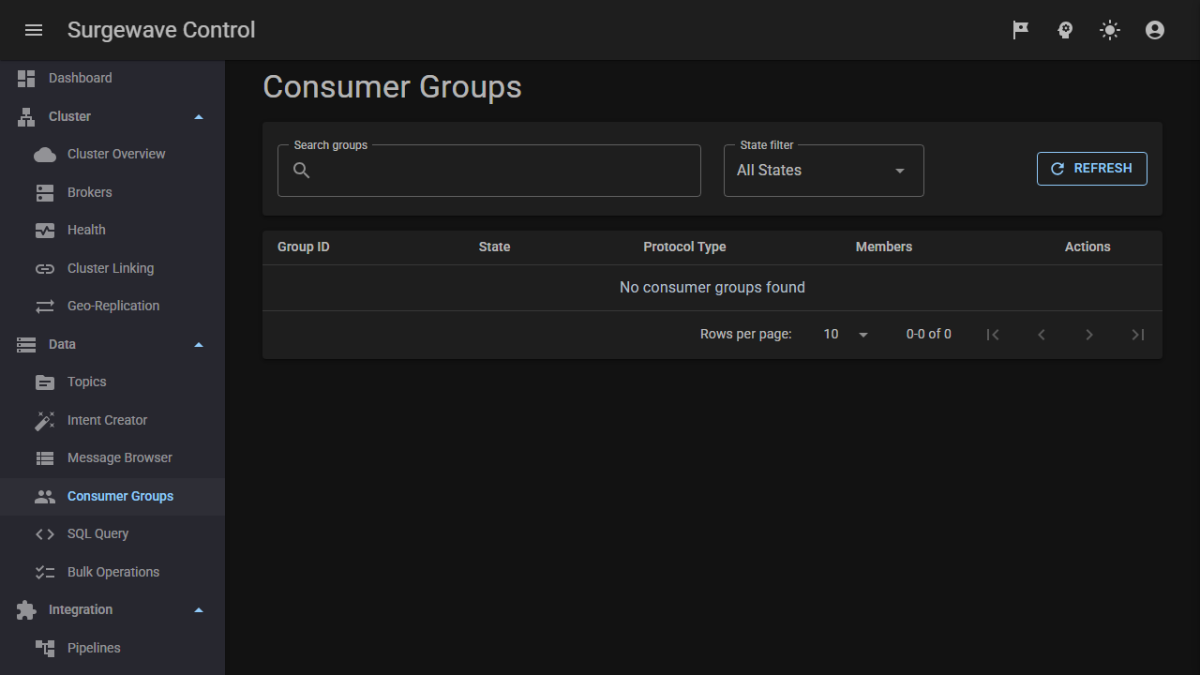Click the Members column header
Viewport: 1200px width, 675px height.
884,247
